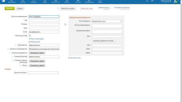Click the Поместить в архив button
Image resolution: width=182 pixels, height=102 pixels.
[x=68, y=8]
